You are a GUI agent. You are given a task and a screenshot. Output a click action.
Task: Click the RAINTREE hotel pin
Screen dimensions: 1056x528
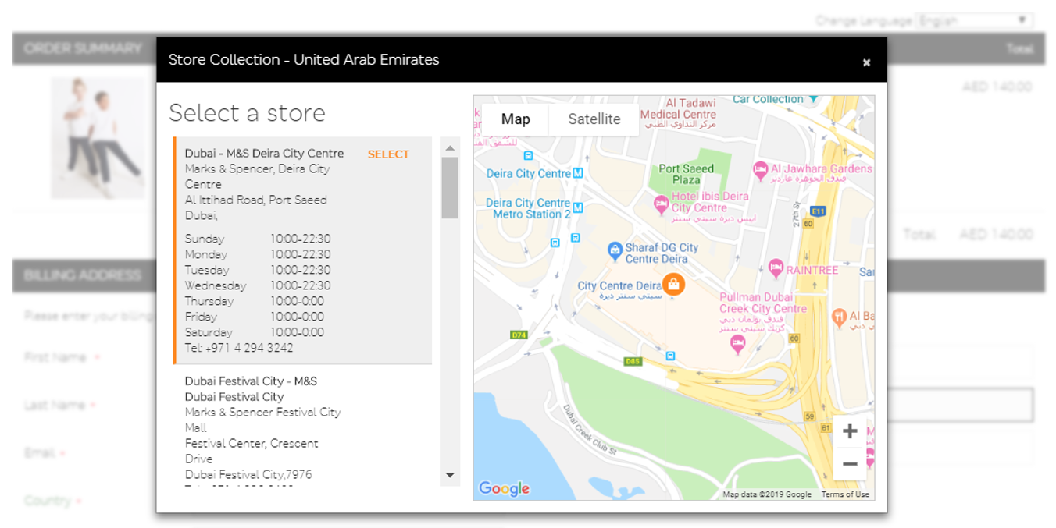pos(776,269)
